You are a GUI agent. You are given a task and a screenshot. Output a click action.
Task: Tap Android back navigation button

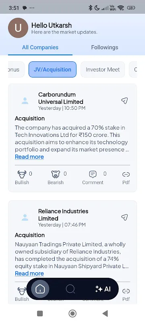click(105, 314)
